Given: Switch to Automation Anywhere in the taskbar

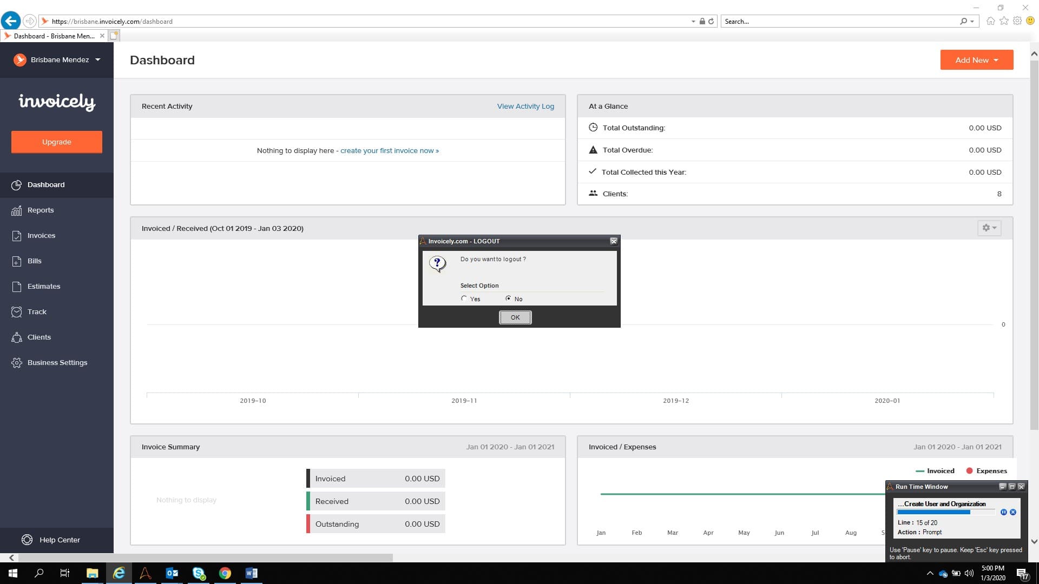Looking at the screenshot, I should tap(145, 573).
